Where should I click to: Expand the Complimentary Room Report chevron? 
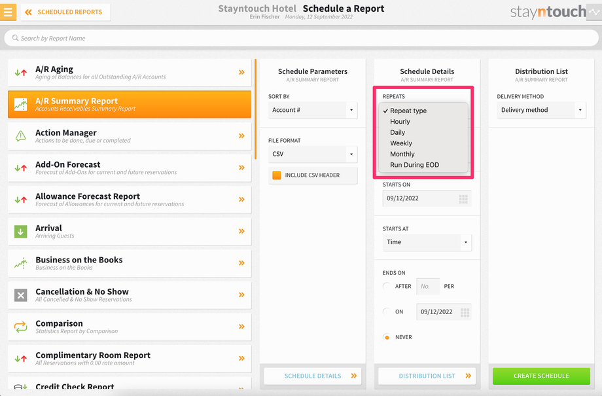241,358
